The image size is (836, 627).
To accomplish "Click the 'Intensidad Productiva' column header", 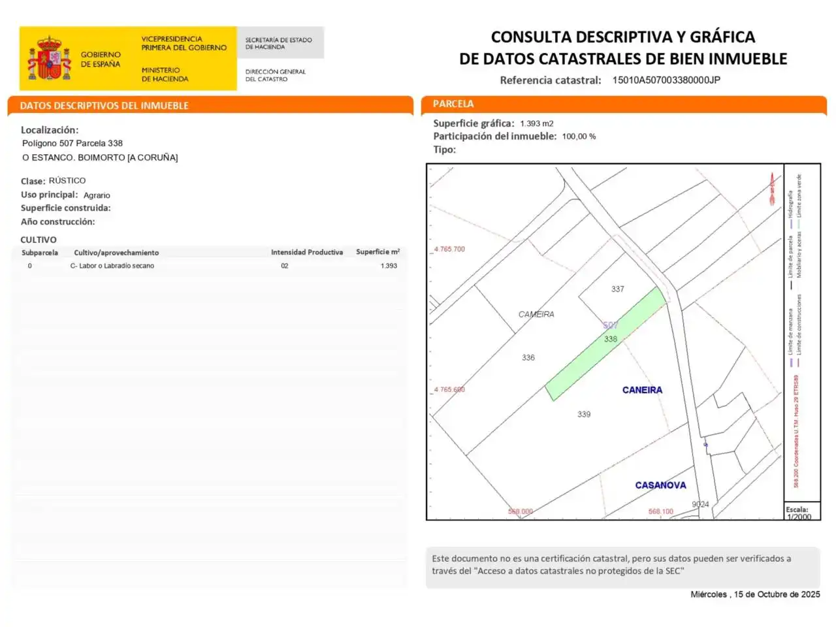I will 307,252.
